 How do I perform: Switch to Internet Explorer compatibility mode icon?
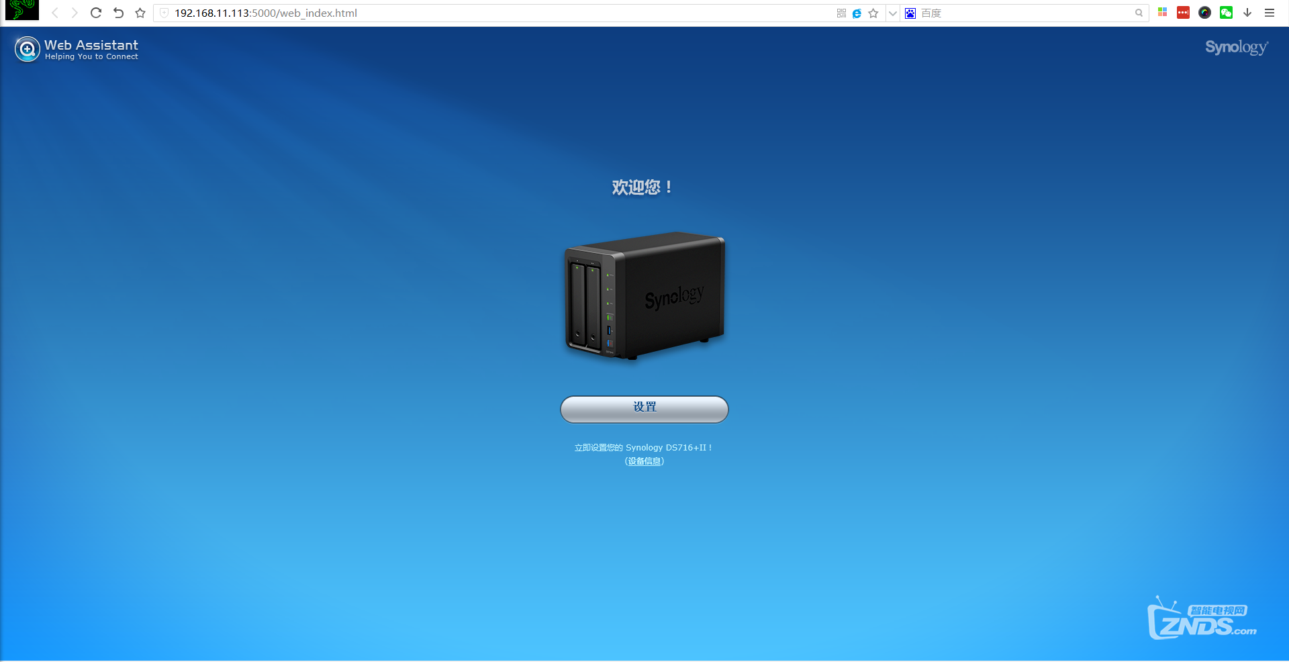click(857, 13)
